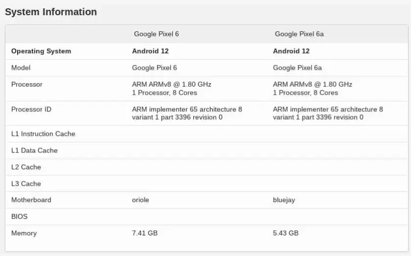Screen dimensions: 411x256
Task: Select the 5.43 GB memory value
Action: [x=285, y=233]
